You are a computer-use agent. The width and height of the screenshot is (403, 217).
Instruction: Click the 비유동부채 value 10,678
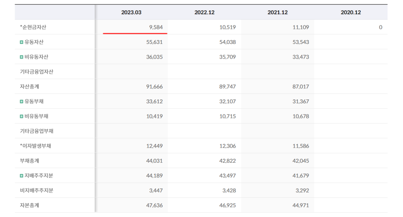tap(301, 117)
